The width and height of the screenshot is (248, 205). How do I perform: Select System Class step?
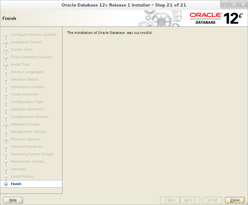click(22, 49)
